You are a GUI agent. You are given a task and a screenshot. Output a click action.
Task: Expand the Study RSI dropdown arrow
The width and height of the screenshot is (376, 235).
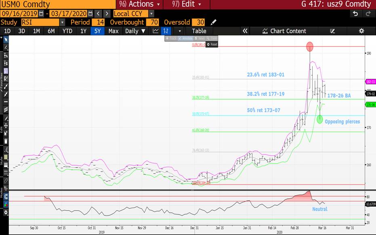(62, 22)
